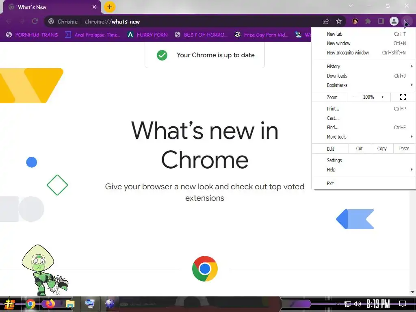Expand the More tools submenu
Image resolution: width=416 pixels, height=312 pixels.
(x=364, y=136)
